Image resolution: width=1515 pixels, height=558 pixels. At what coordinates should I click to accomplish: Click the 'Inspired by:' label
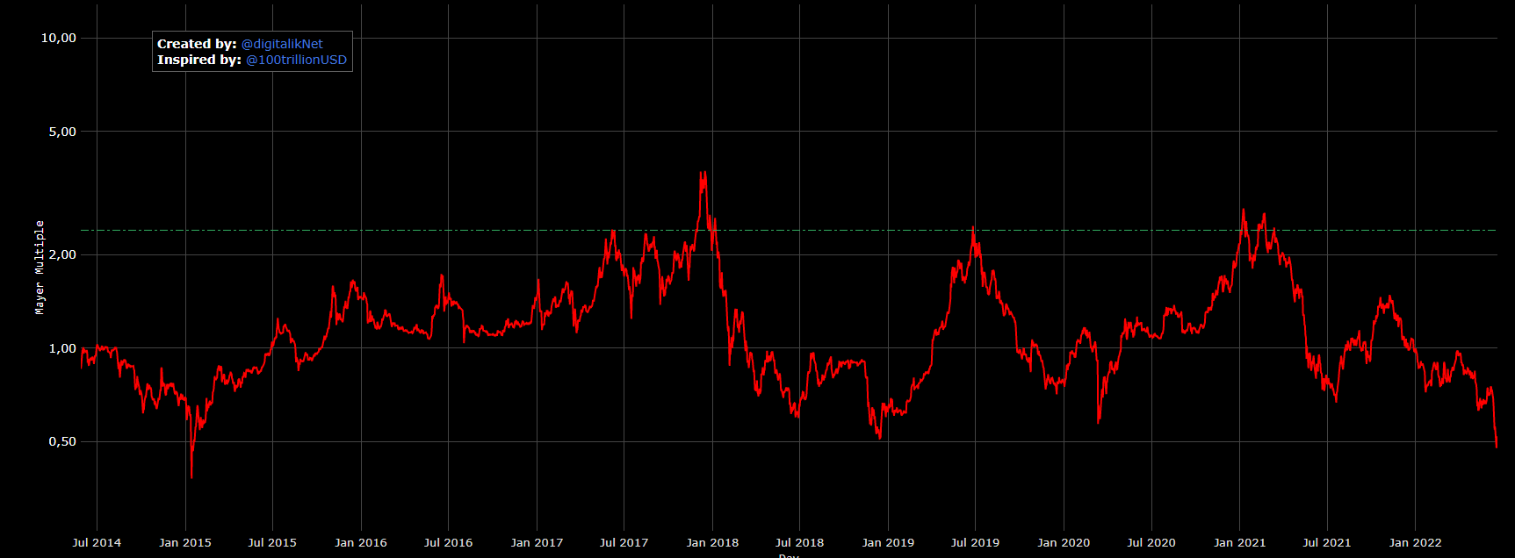(x=199, y=60)
